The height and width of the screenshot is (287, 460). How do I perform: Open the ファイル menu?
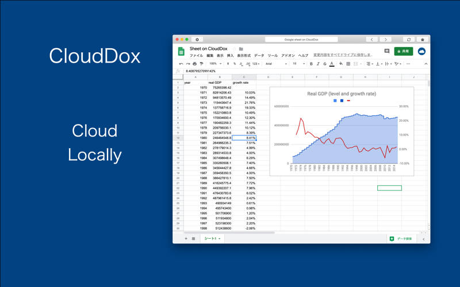pyautogui.click(x=196, y=55)
